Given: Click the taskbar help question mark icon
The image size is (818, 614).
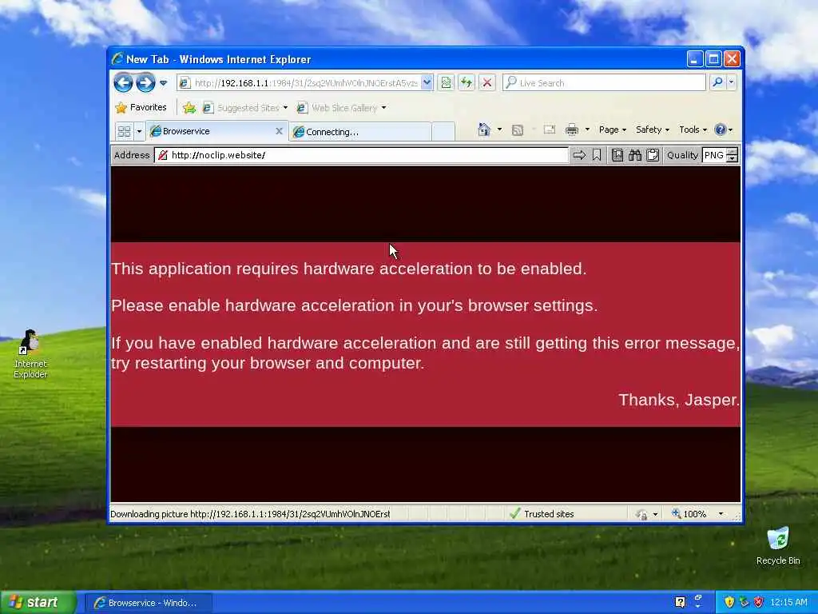Looking at the screenshot, I should (680, 602).
